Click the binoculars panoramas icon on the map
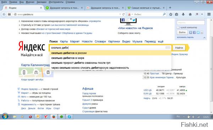 (36, 72)
